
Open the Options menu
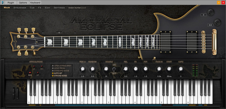(23, 3)
